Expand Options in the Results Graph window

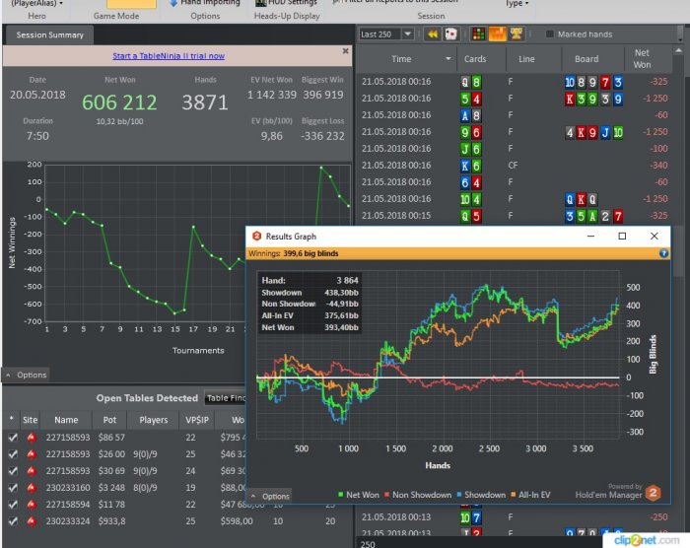(270, 496)
